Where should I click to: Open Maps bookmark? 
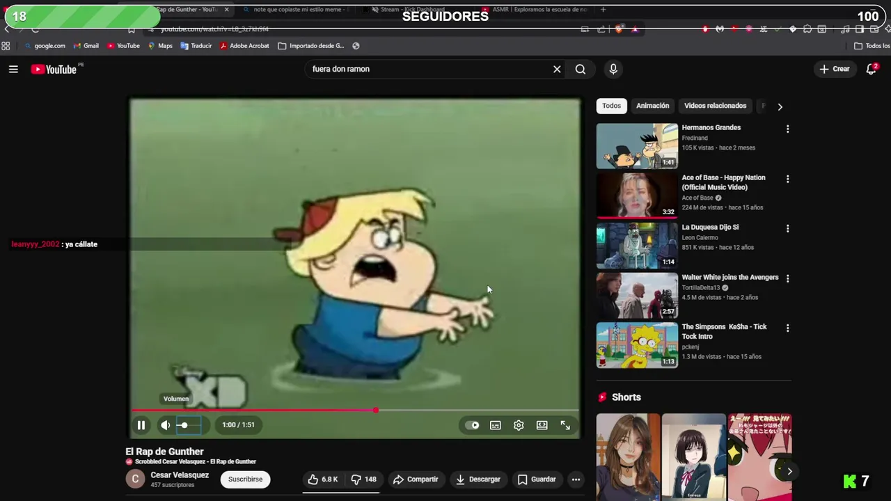point(160,46)
